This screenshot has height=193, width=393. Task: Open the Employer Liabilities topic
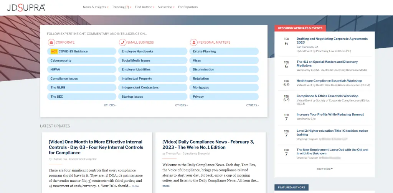[153, 69]
